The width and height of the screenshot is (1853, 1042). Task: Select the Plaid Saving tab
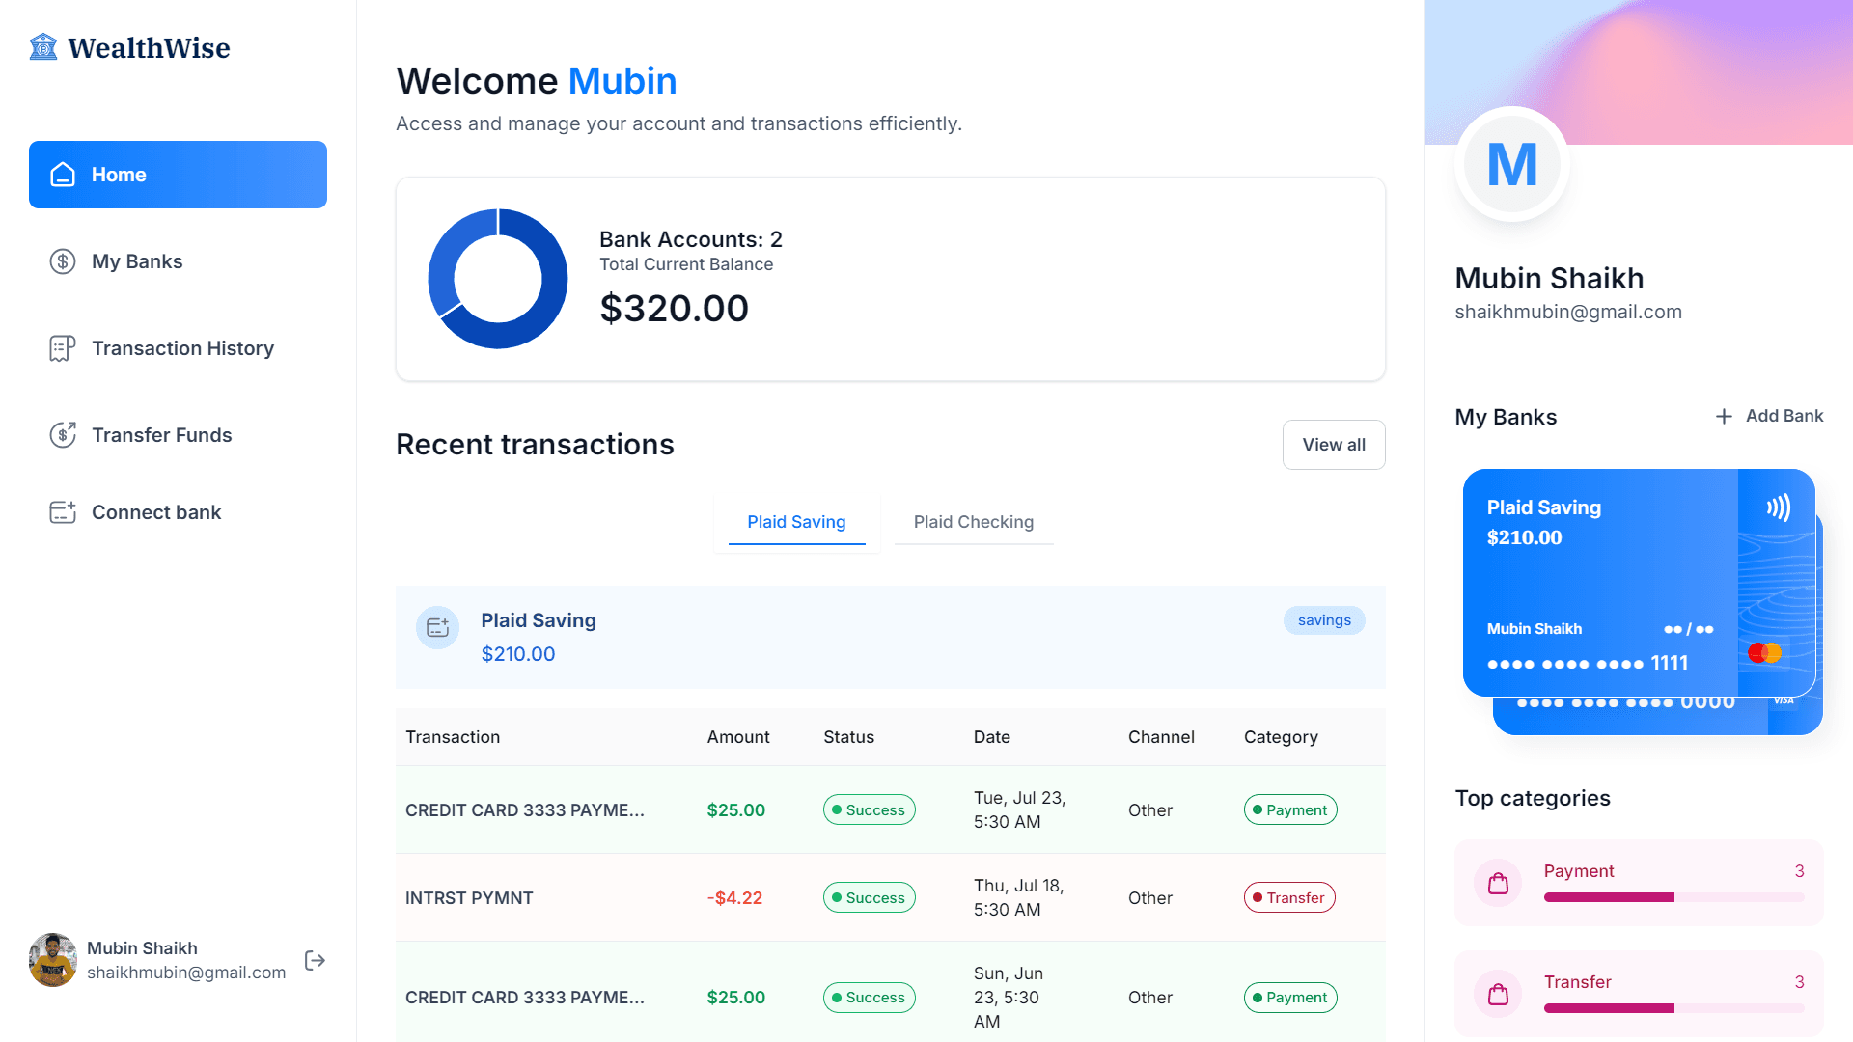tap(796, 522)
